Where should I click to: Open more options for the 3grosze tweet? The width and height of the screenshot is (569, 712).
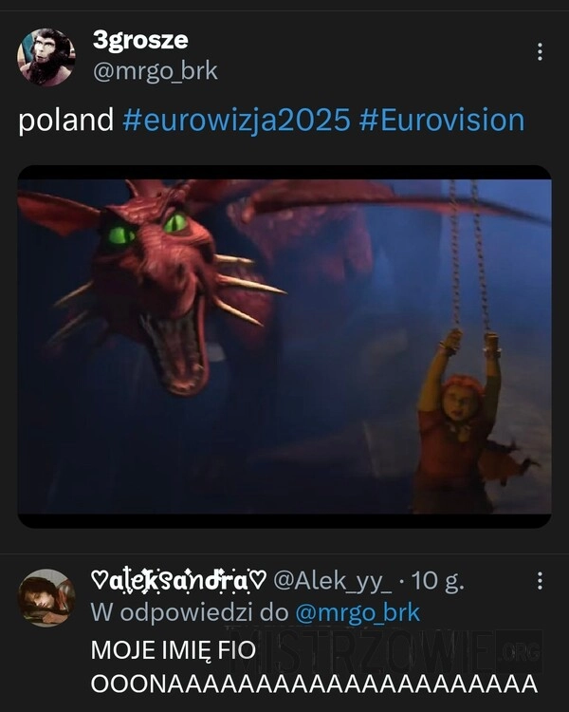tap(540, 52)
